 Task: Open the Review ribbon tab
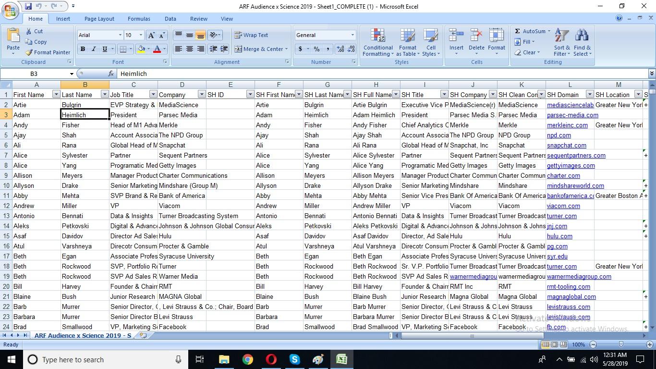point(198,19)
